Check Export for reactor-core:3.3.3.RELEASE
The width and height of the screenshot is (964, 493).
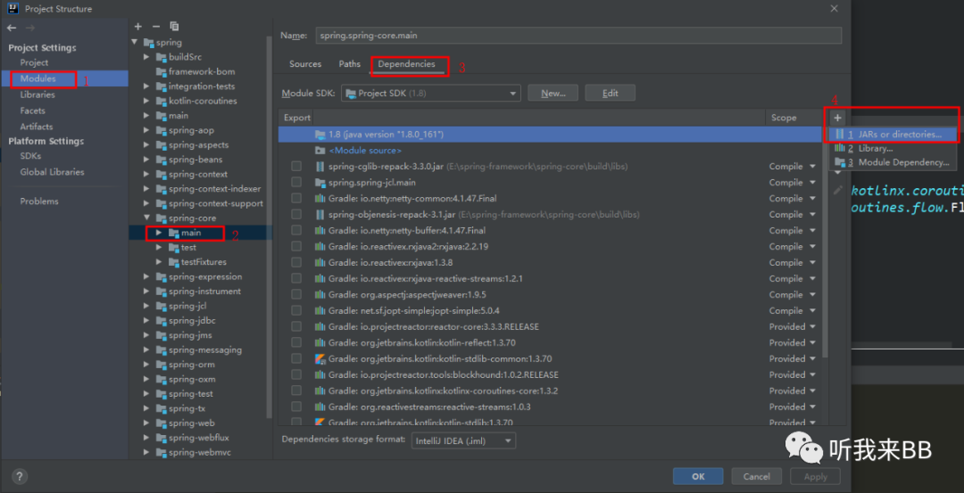296,326
